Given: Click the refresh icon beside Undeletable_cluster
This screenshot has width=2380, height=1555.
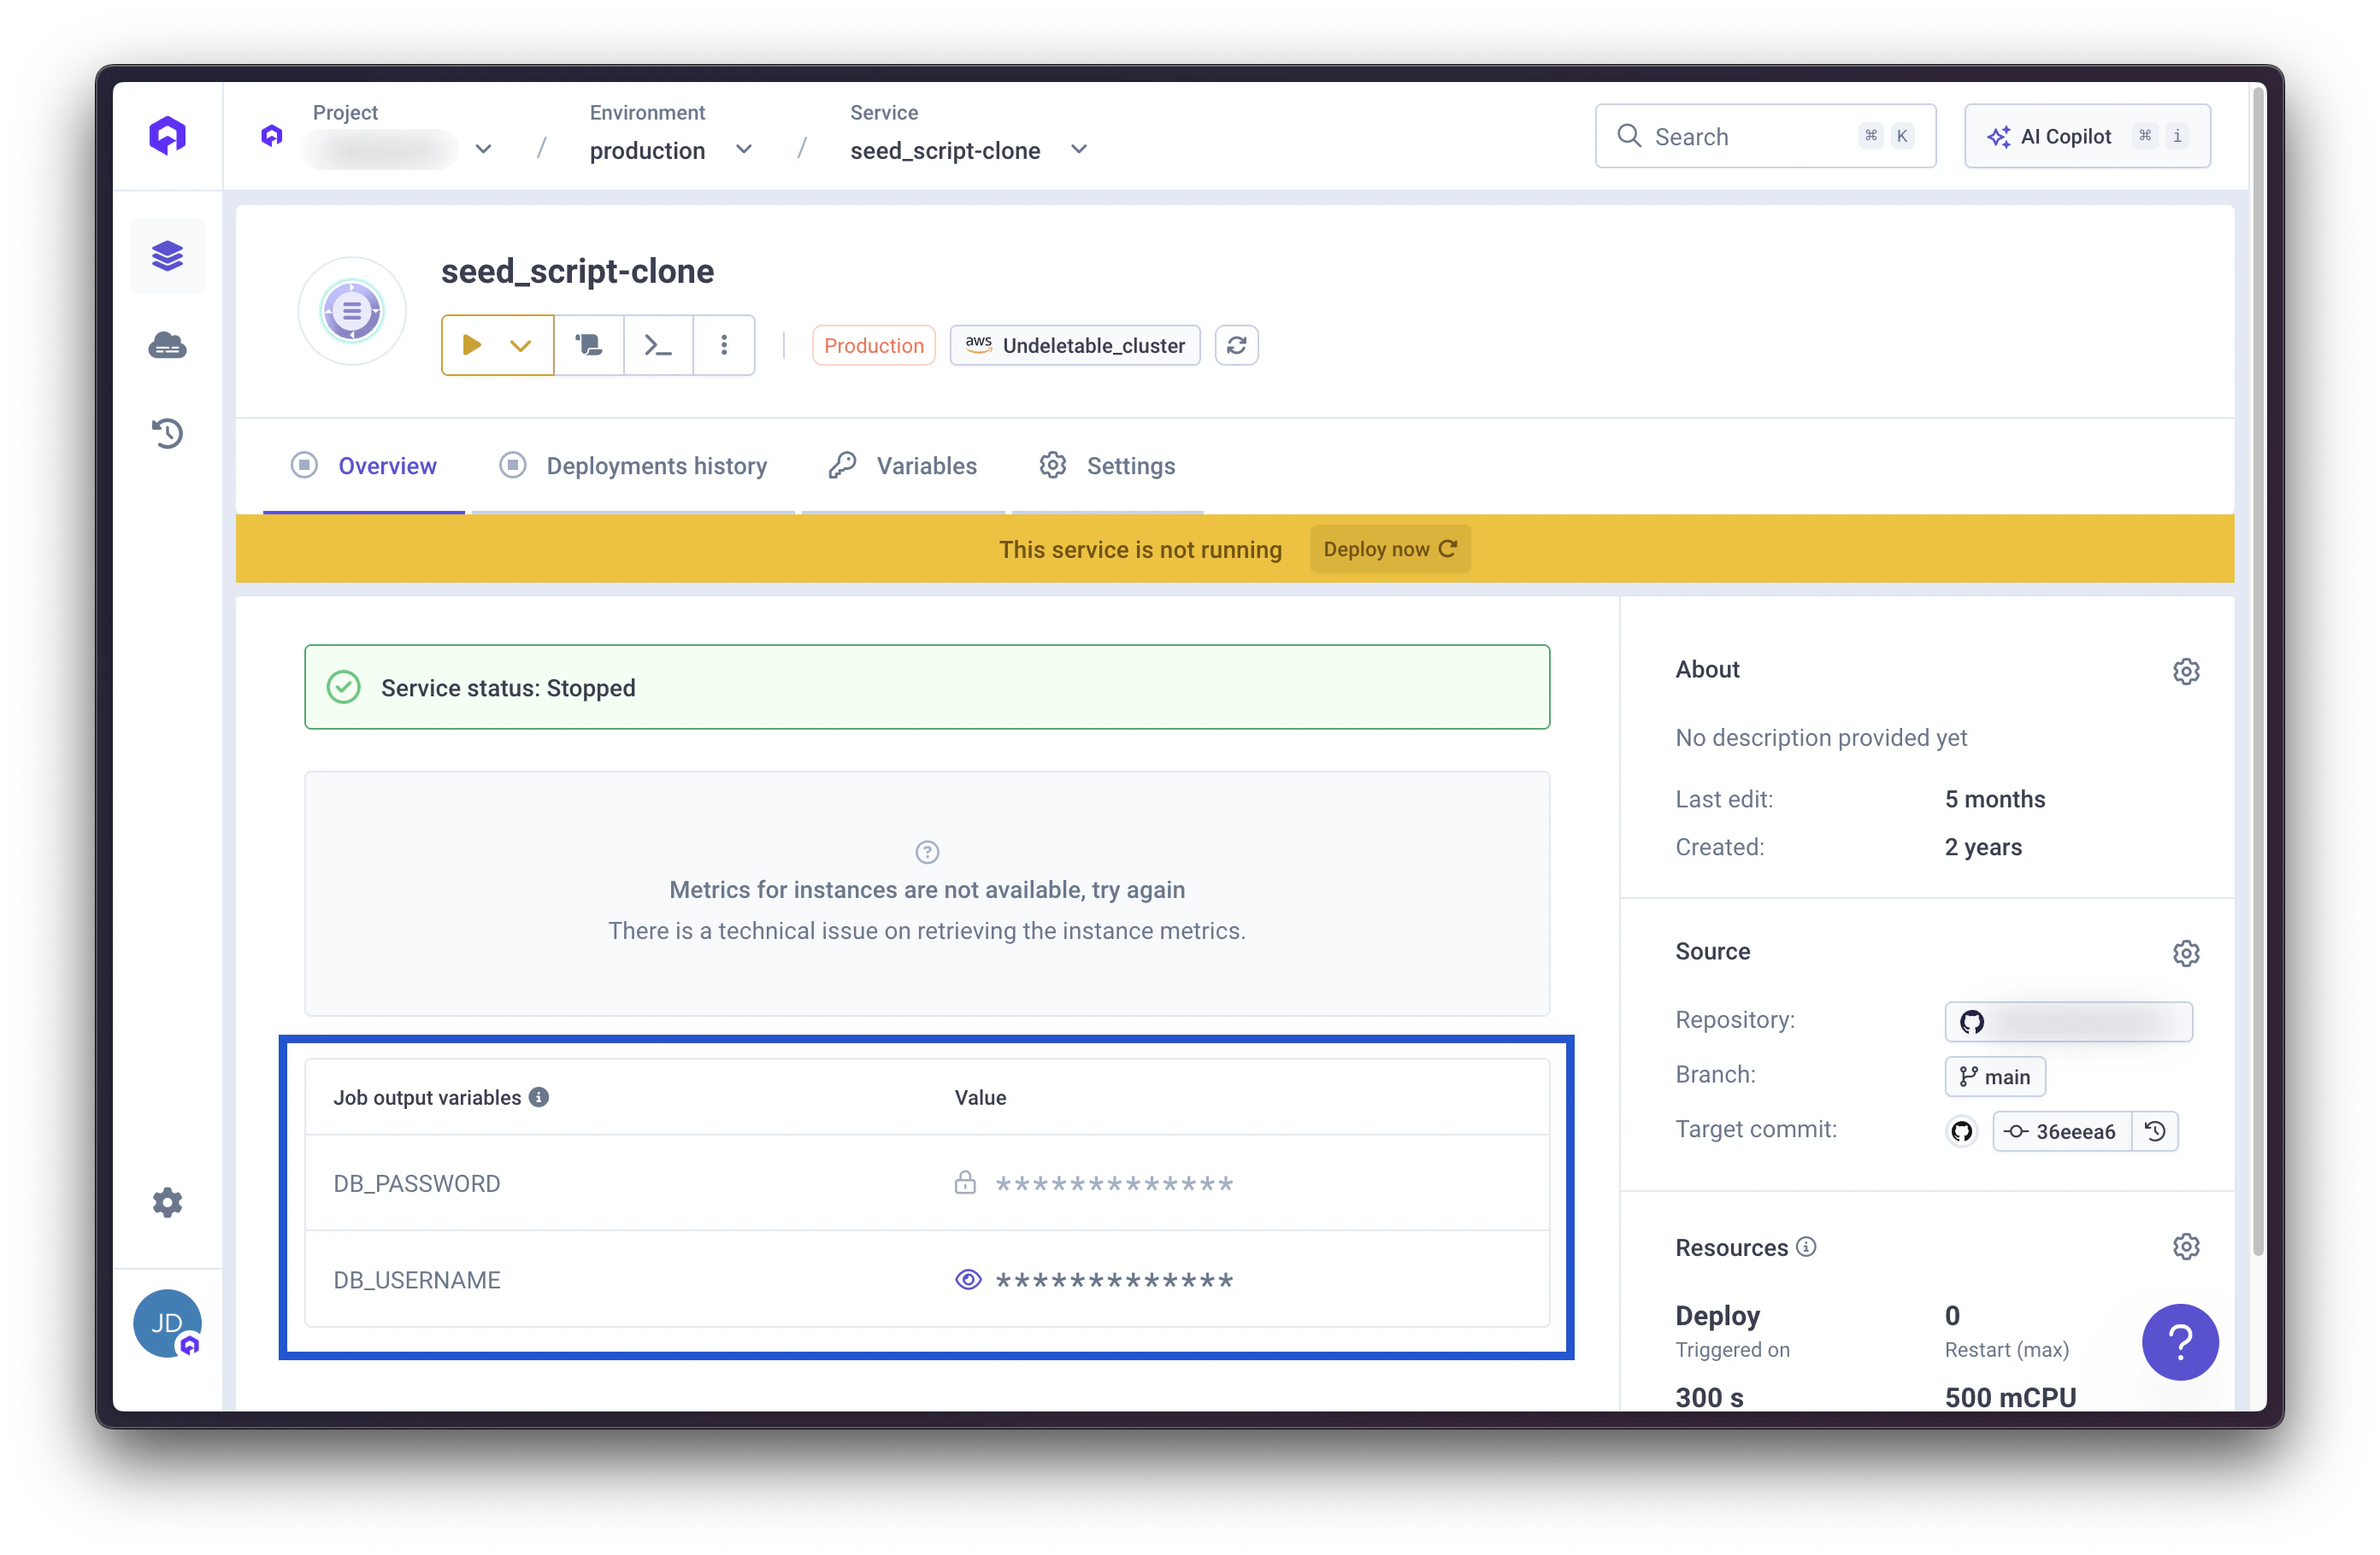Looking at the screenshot, I should (1236, 346).
